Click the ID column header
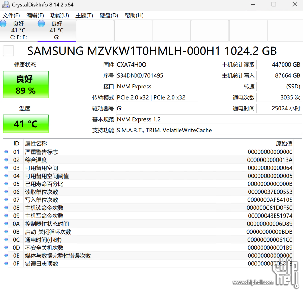303x293 pixels. 16,144
